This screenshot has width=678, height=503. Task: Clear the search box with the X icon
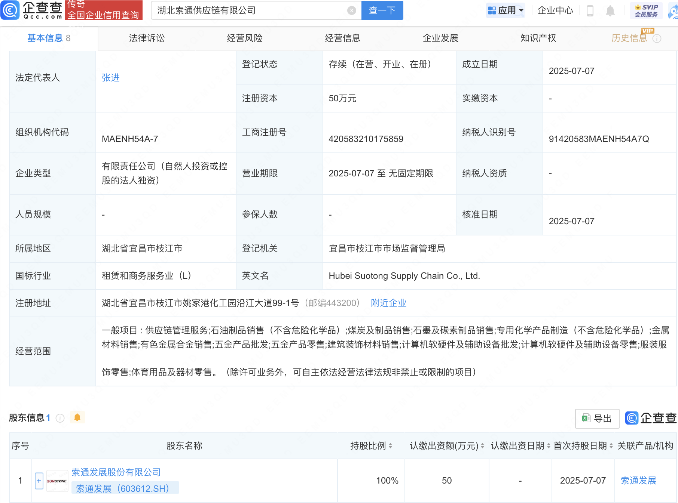(x=351, y=10)
